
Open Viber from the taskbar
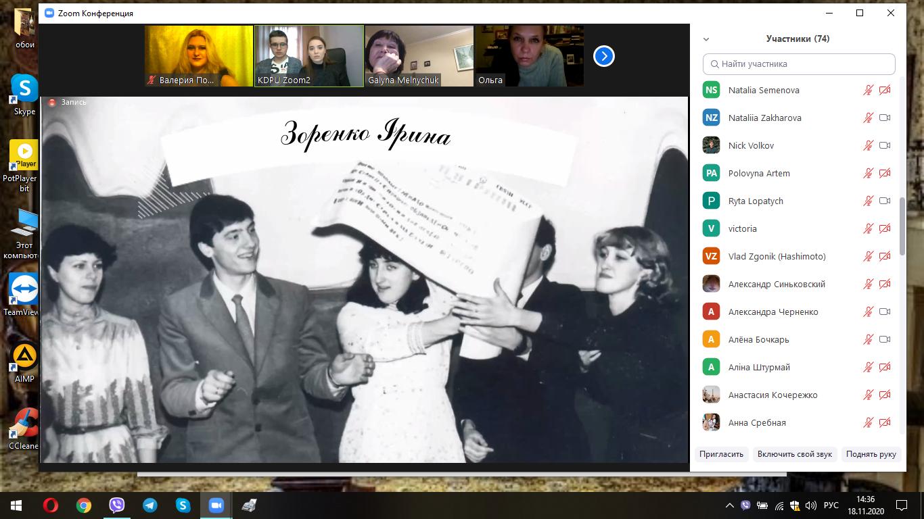tap(117, 505)
